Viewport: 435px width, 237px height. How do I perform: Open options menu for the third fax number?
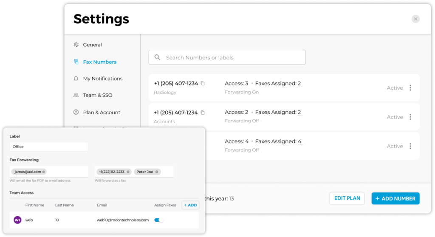410,146
